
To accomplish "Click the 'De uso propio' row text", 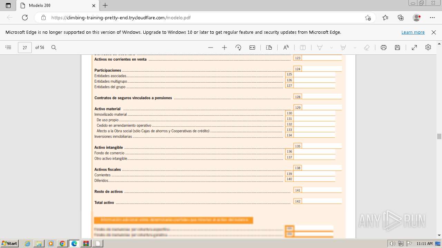I will [x=107, y=120].
